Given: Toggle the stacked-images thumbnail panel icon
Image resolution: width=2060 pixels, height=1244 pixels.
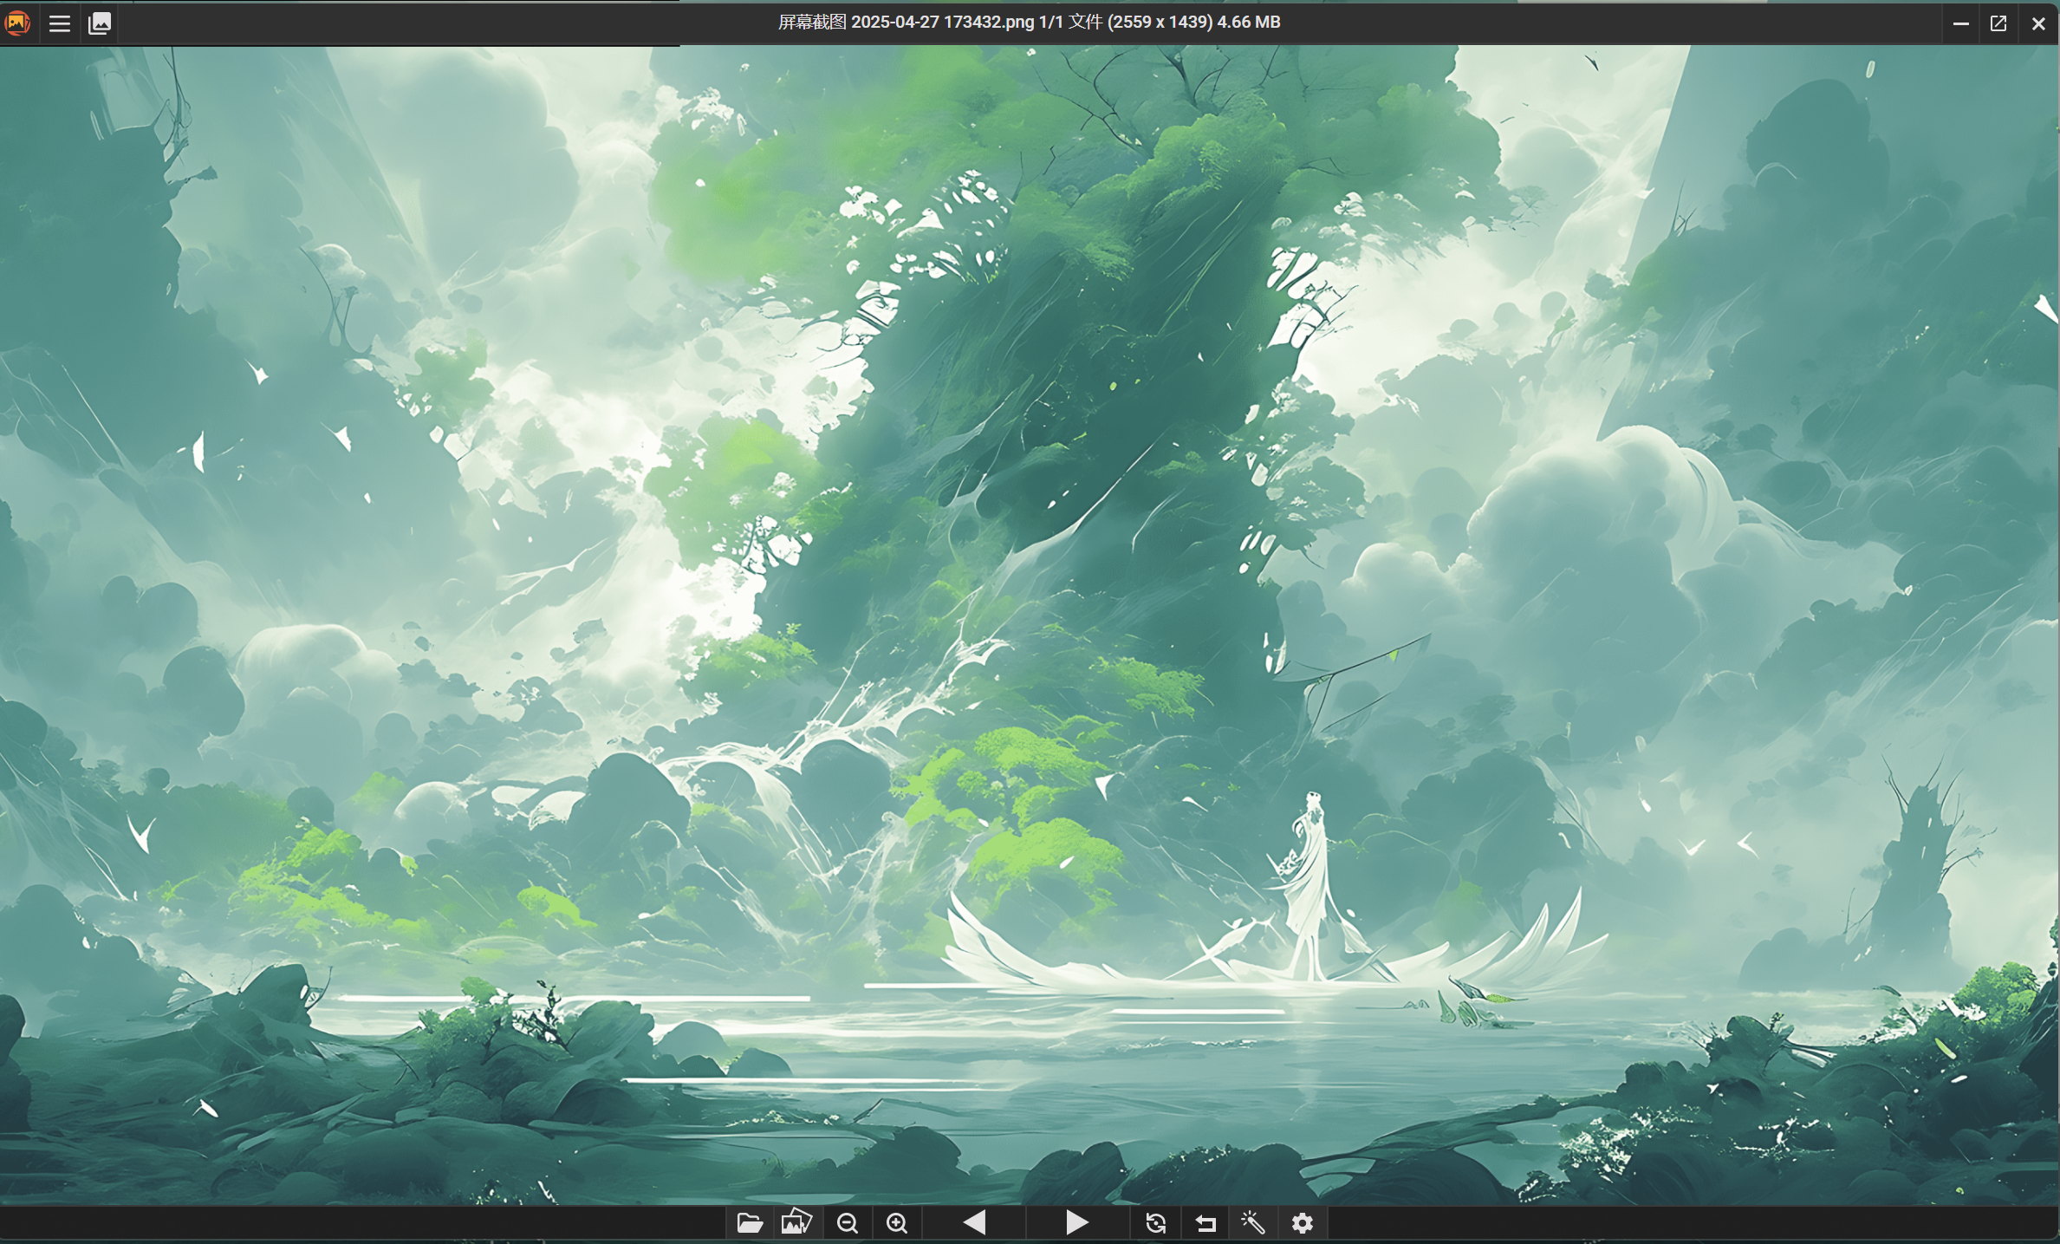Looking at the screenshot, I should pos(100,23).
